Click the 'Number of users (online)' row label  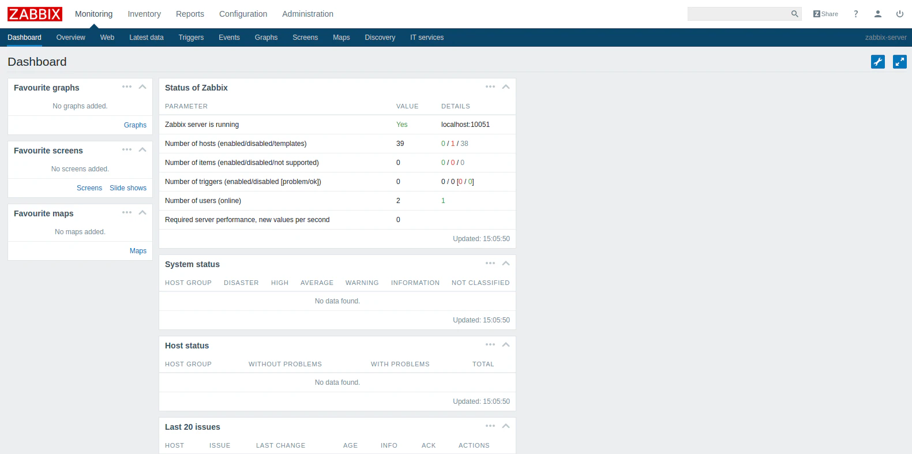(203, 201)
